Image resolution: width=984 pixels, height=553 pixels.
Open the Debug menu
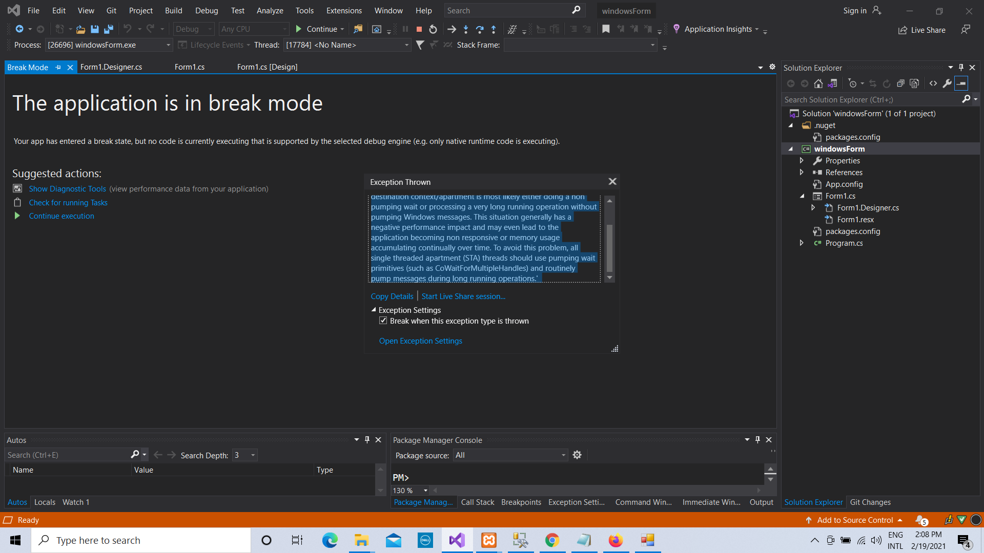click(x=207, y=10)
